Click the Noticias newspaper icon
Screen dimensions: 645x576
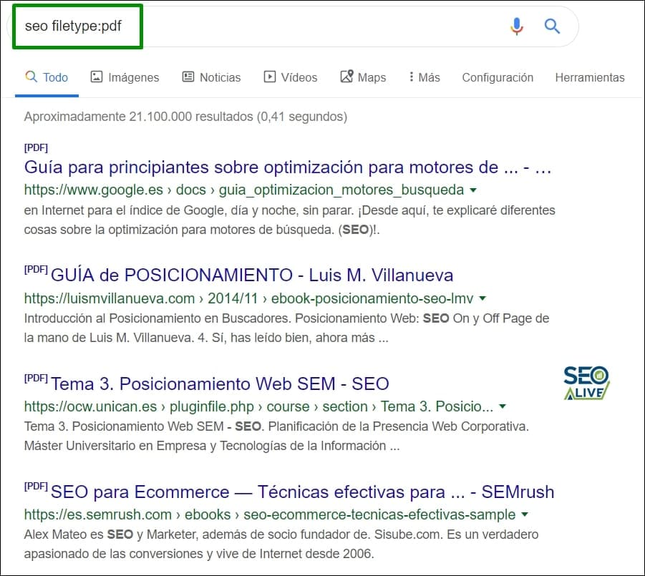188,77
